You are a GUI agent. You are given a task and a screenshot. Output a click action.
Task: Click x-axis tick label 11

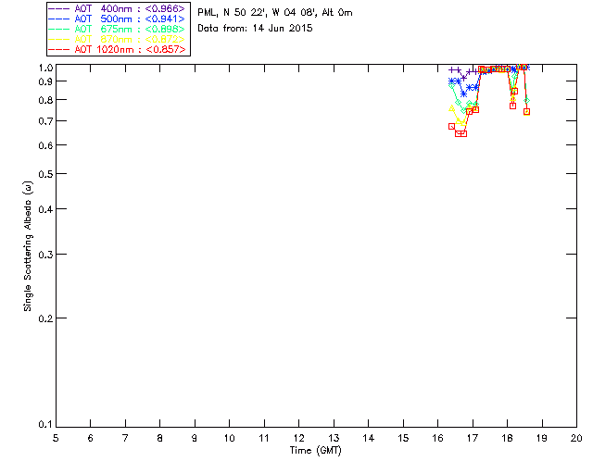[x=264, y=439]
